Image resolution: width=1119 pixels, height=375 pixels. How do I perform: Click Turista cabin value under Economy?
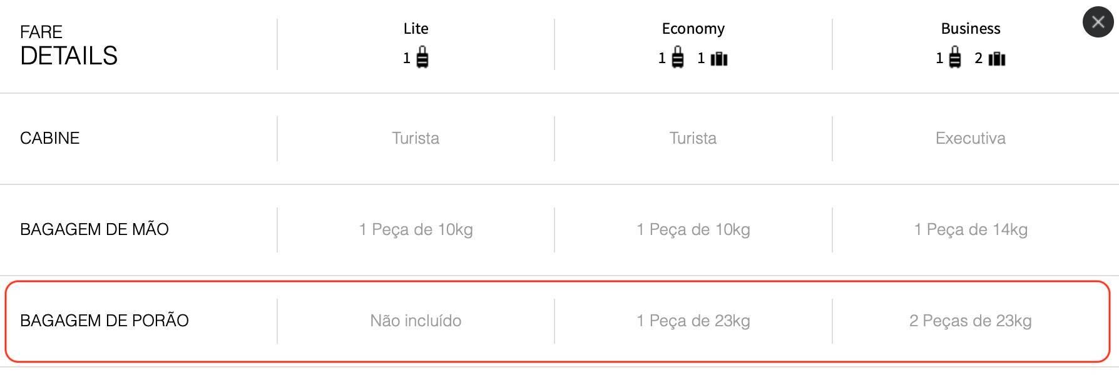(x=693, y=138)
